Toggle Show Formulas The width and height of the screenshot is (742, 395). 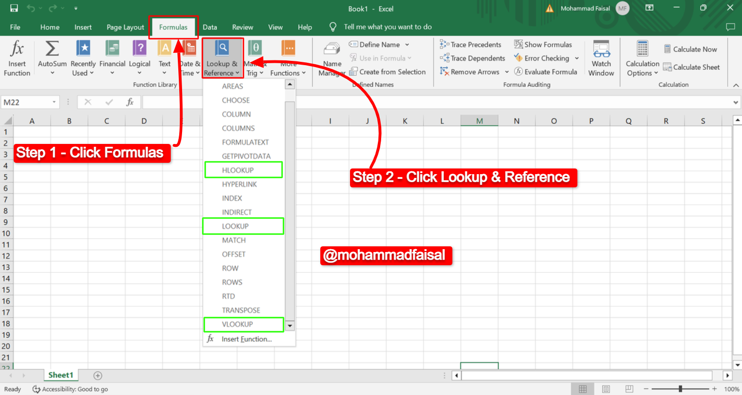543,44
